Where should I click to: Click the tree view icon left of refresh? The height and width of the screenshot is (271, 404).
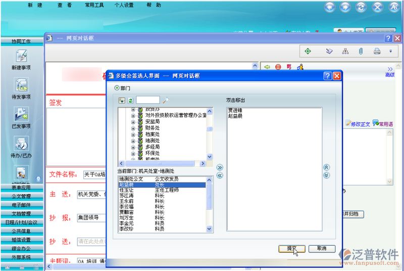point(122,100)
